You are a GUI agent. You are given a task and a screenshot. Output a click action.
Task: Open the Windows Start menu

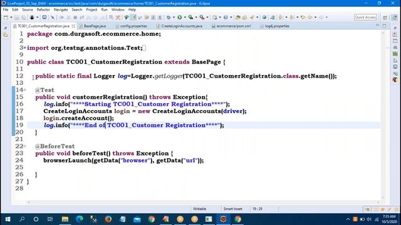8,219
